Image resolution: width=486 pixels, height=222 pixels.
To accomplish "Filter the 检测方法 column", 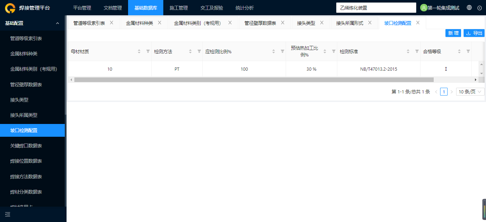I will coord(199,51).
